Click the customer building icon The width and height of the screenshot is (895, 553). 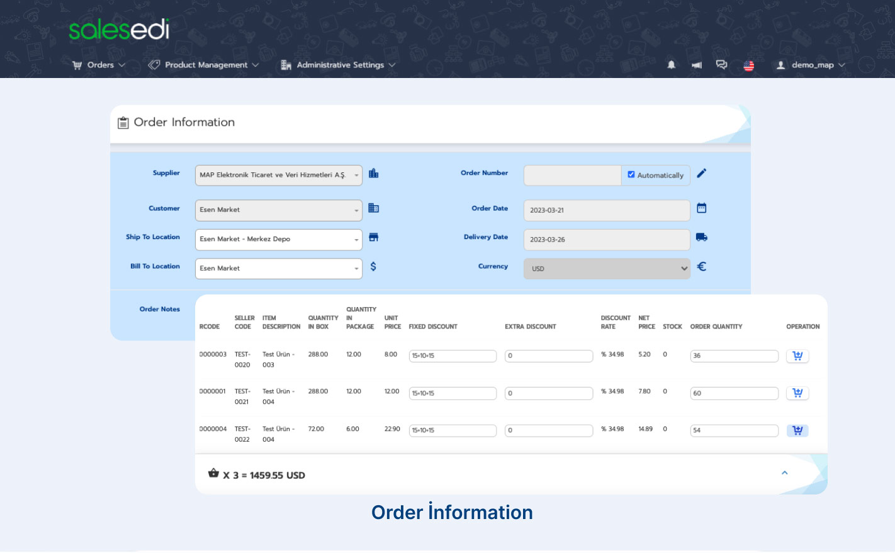tap(373, 208)
